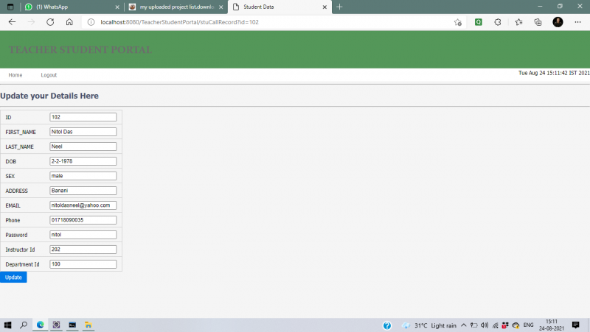The height and width of the screenshot is (332, 590).
Task: Click the Instructor Id field showing 202
Action: tap(83, 250)
